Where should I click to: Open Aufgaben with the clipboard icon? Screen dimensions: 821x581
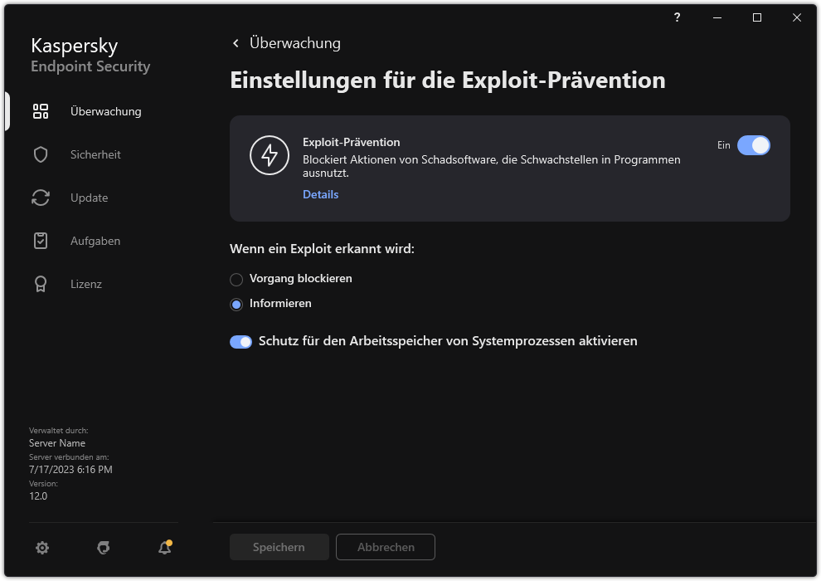pos(40,241)
